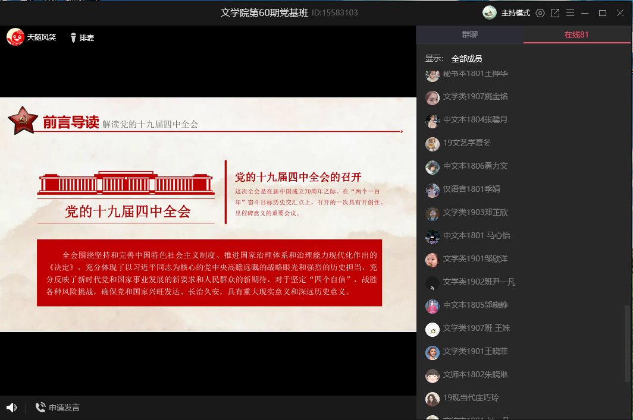The width and height of the screenshot is (633, 420).
Task: Click the phone icon beside 申请发言
Action: tap(40, 408)
